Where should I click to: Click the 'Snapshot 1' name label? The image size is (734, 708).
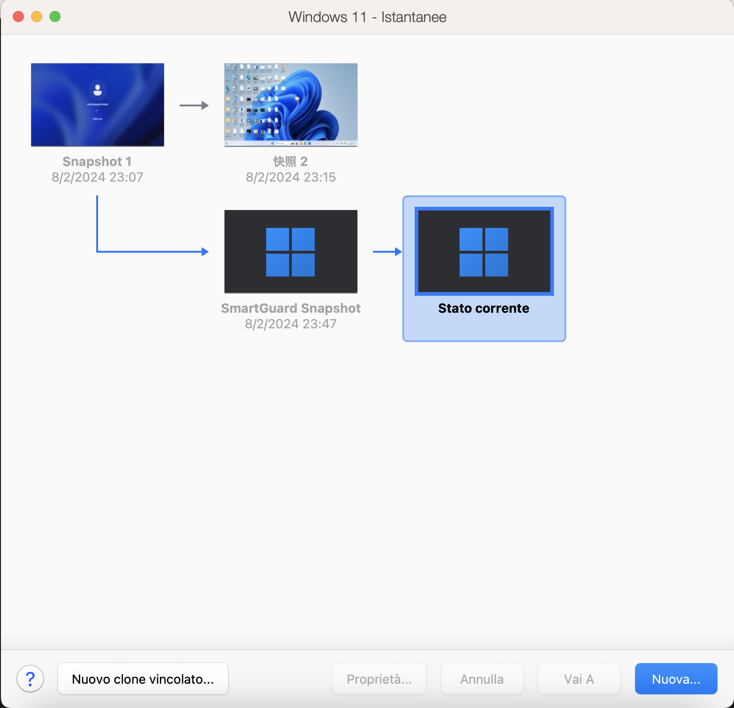coord(97,161)
